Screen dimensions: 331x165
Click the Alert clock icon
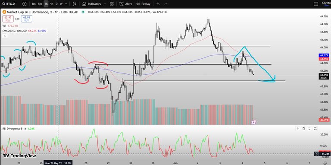pos(122,4)
